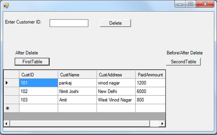Viewport: 217px width, 135px height.
Task: Click the West Vinod Nagar address cell
Action: (116, 100)
